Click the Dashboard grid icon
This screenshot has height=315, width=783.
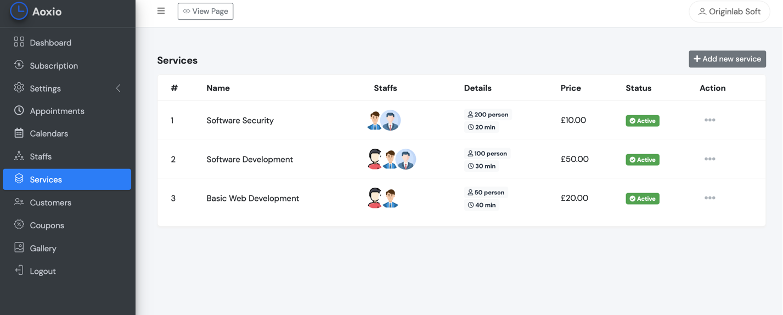pyautogui.click(x=19, y=42)
